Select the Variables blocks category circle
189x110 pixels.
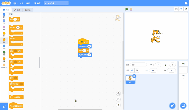coord(4,59)
